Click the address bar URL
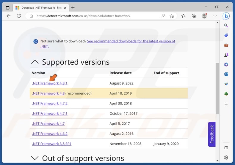The image size is (235, 165). pyautogui.click(x=84, y=16)
